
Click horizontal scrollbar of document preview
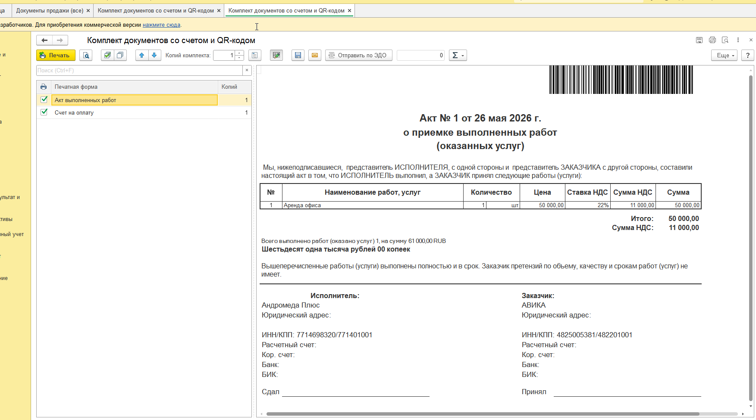(x=483, y=414)
